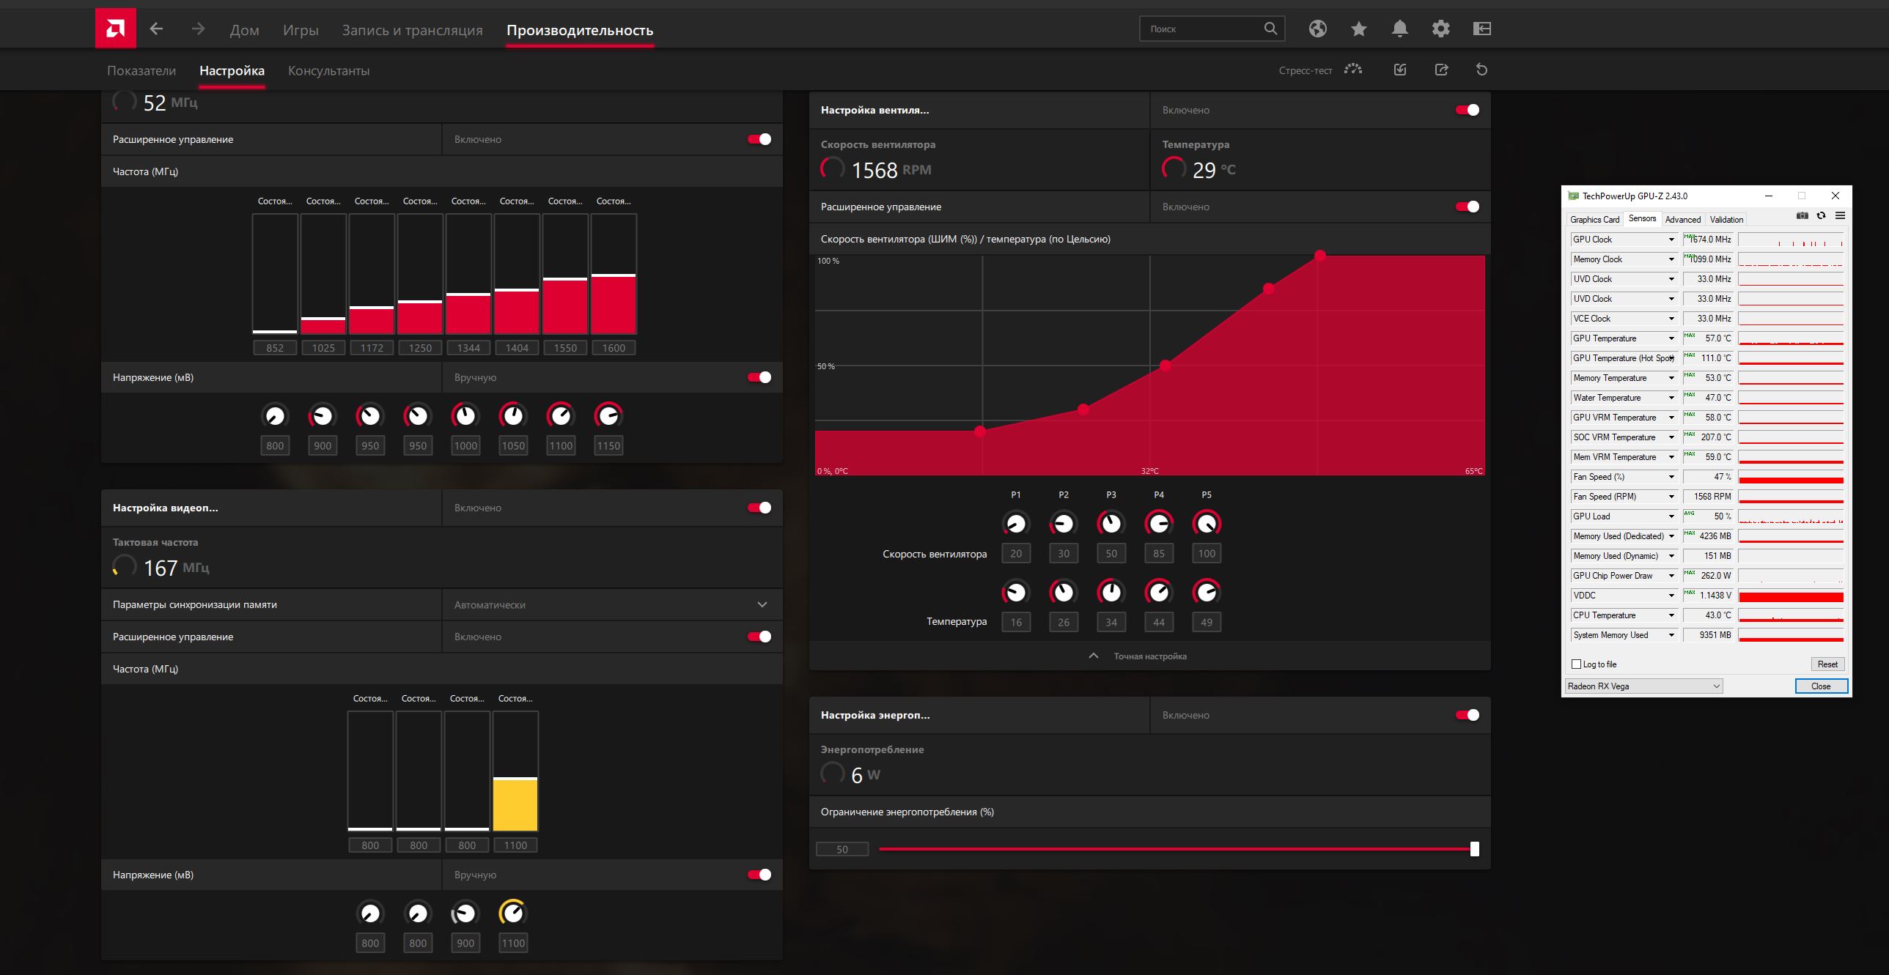Viewport: 1889px width, 975px height.
Task: Switch to the Показатели tab
Action: coord(141,70)
